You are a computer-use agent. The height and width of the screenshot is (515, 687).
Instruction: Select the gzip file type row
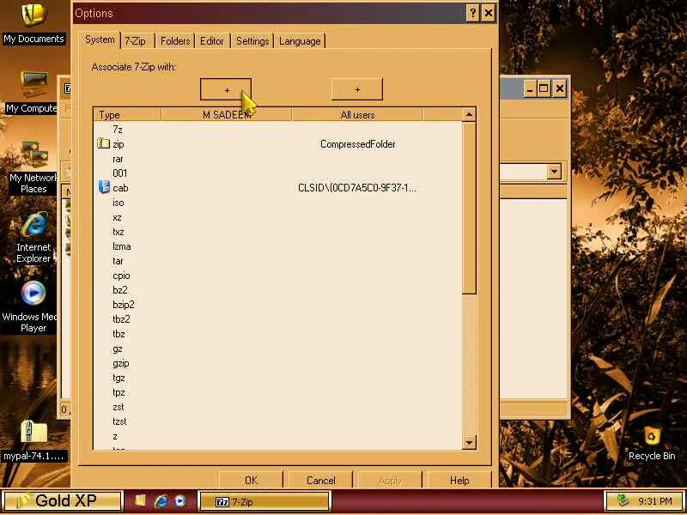click(277, 362)
